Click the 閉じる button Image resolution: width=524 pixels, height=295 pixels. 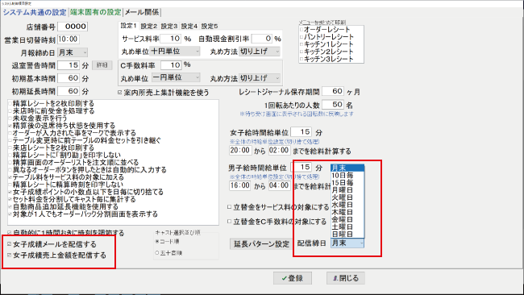[x=346, y=278]
